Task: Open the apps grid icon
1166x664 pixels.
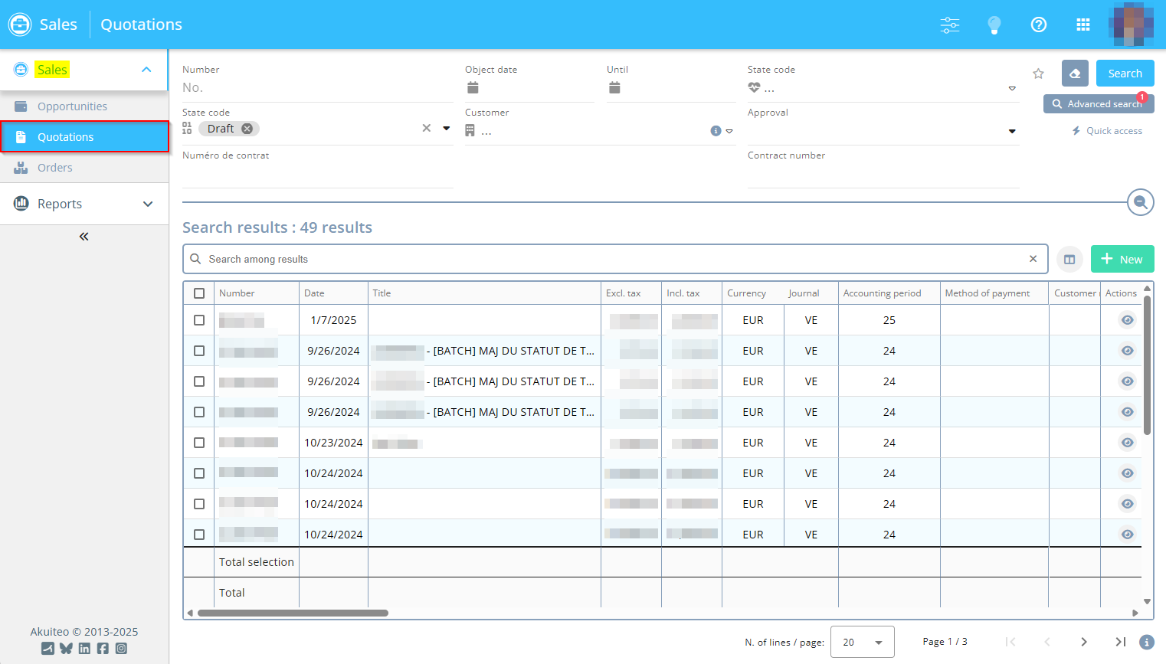Action: coord(1082,25)
